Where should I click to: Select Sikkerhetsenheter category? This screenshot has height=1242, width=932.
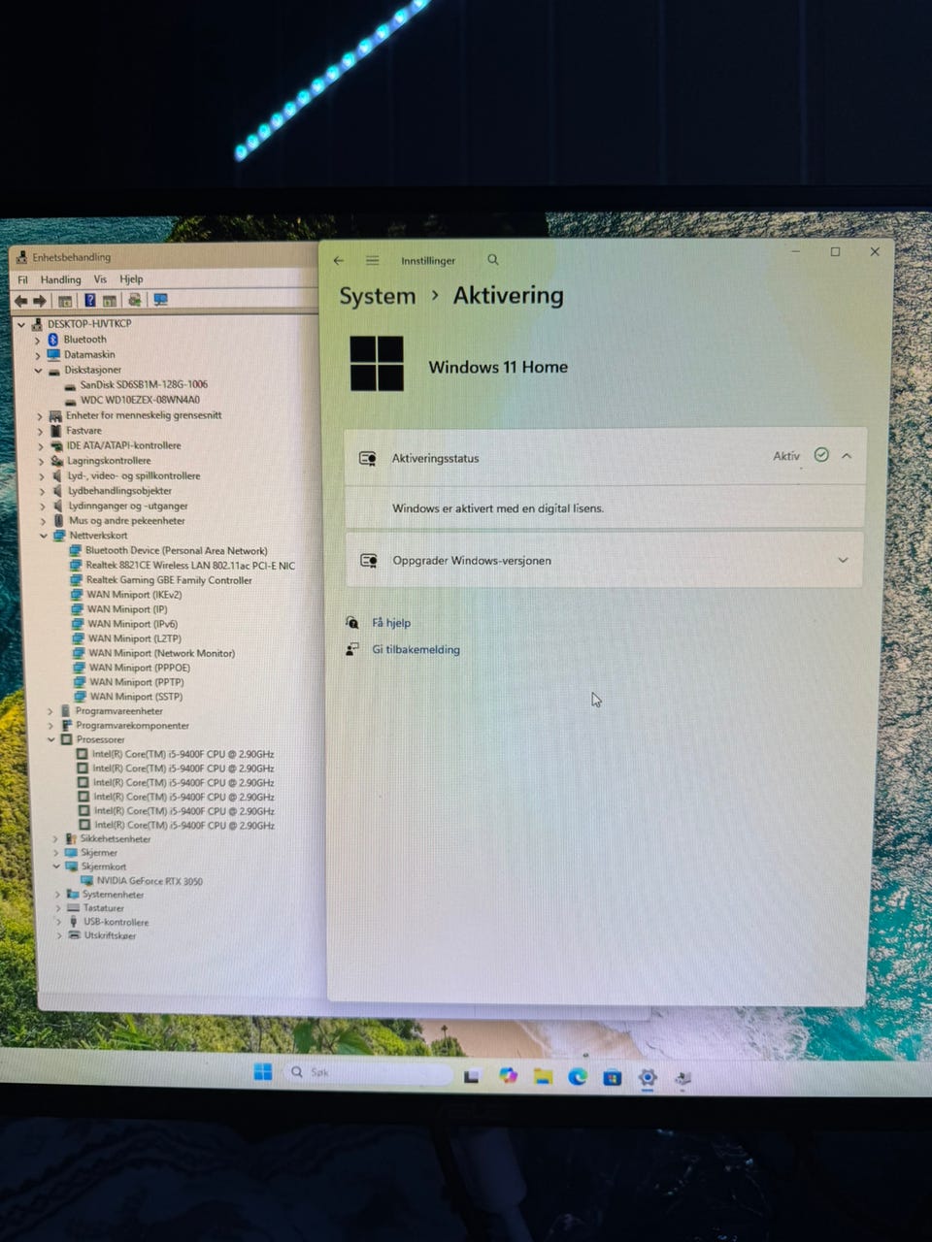(x=116, y=838)
